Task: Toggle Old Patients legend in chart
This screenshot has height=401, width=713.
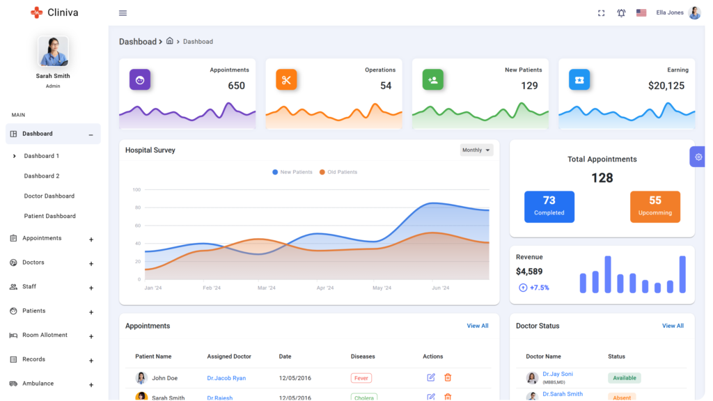Action: tap(338, 172)
